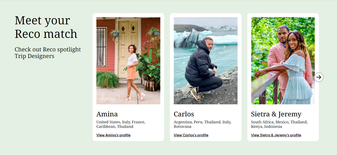Screen dimensions: 337x155
Task: Click the next arrow carousel button
Action: click(x=319, y=77)
